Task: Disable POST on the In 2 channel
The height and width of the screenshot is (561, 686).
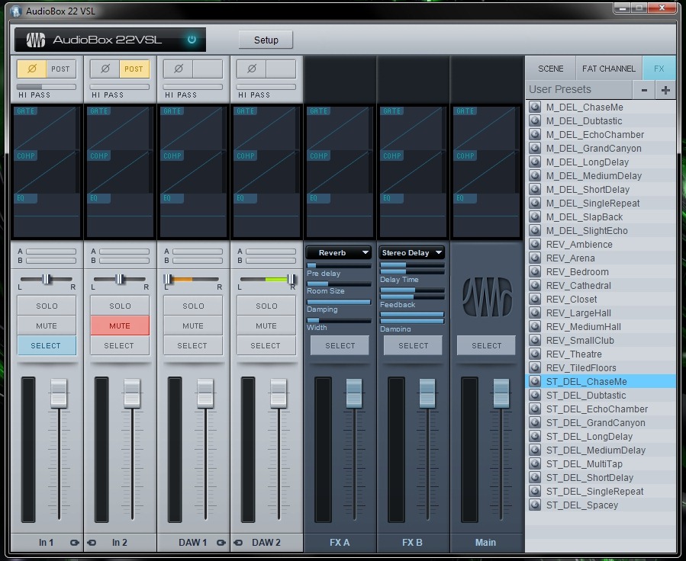Action: [134, 69]
